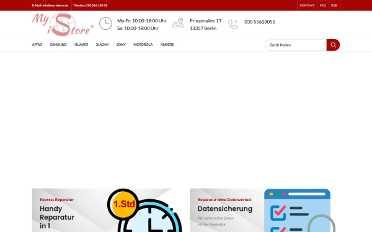
Task: Click the Reparatur ohne Datenverlust label
Action: (224, 200)
